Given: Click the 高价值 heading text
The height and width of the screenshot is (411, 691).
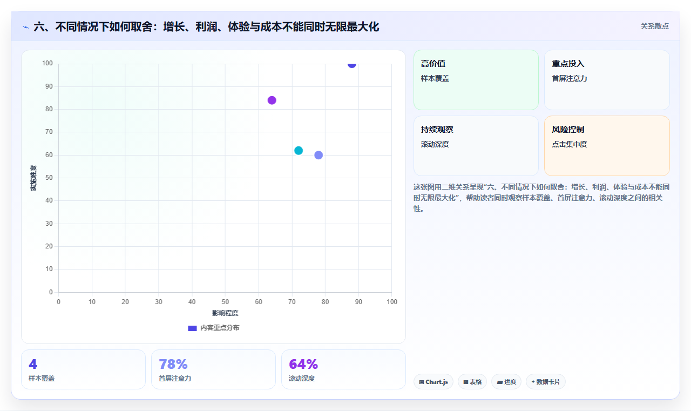Looking at the screenshot, I should 433,64.
